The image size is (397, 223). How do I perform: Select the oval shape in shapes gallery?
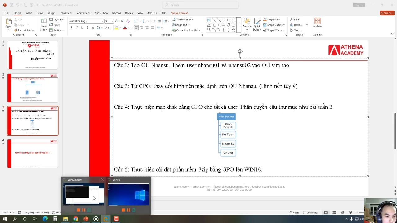(x=229, y=20)
